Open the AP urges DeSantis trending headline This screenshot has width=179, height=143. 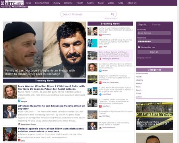(51, 107)
